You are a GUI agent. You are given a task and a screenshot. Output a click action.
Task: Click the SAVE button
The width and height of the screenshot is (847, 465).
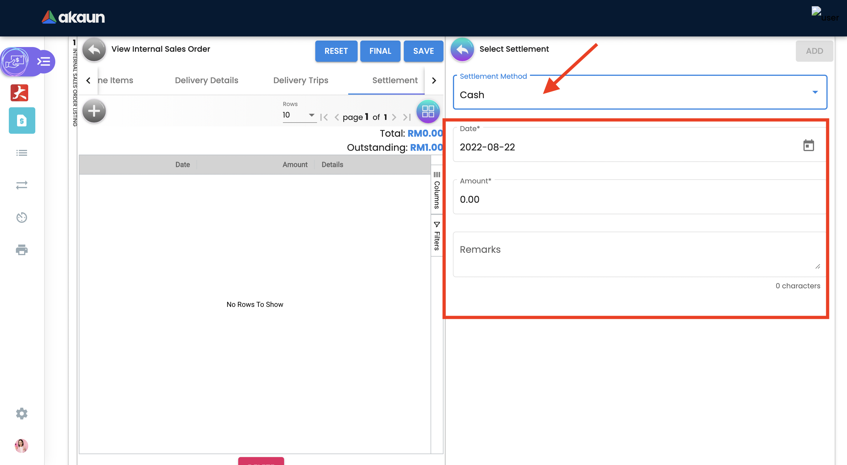423,51
